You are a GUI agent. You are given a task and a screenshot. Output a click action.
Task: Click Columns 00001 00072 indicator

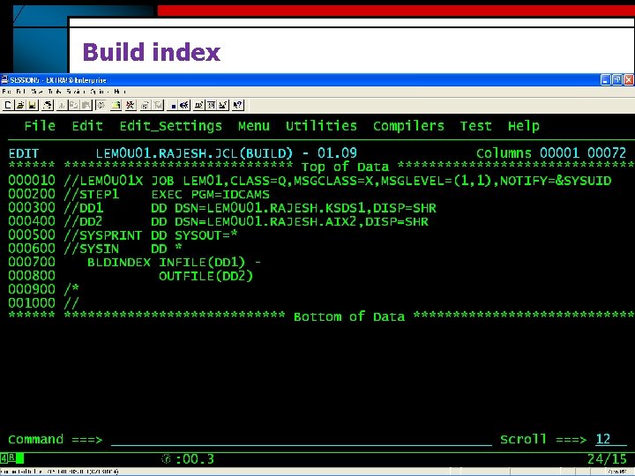tap(550, 153)
